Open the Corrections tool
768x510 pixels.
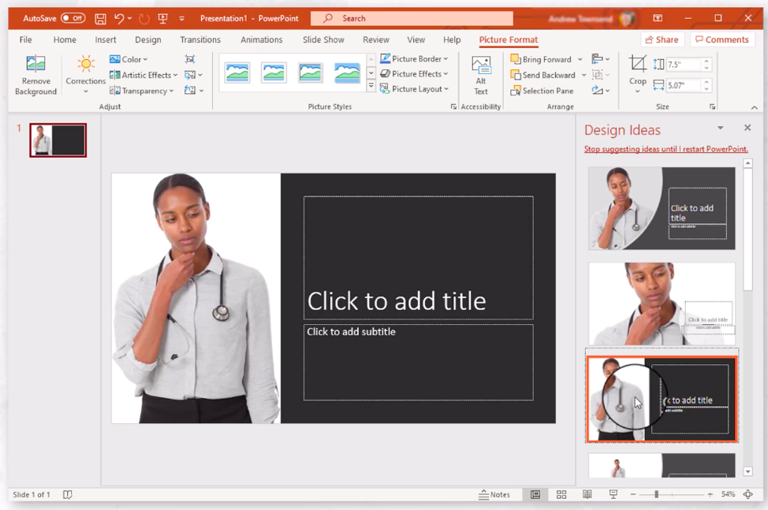[85, 75]
